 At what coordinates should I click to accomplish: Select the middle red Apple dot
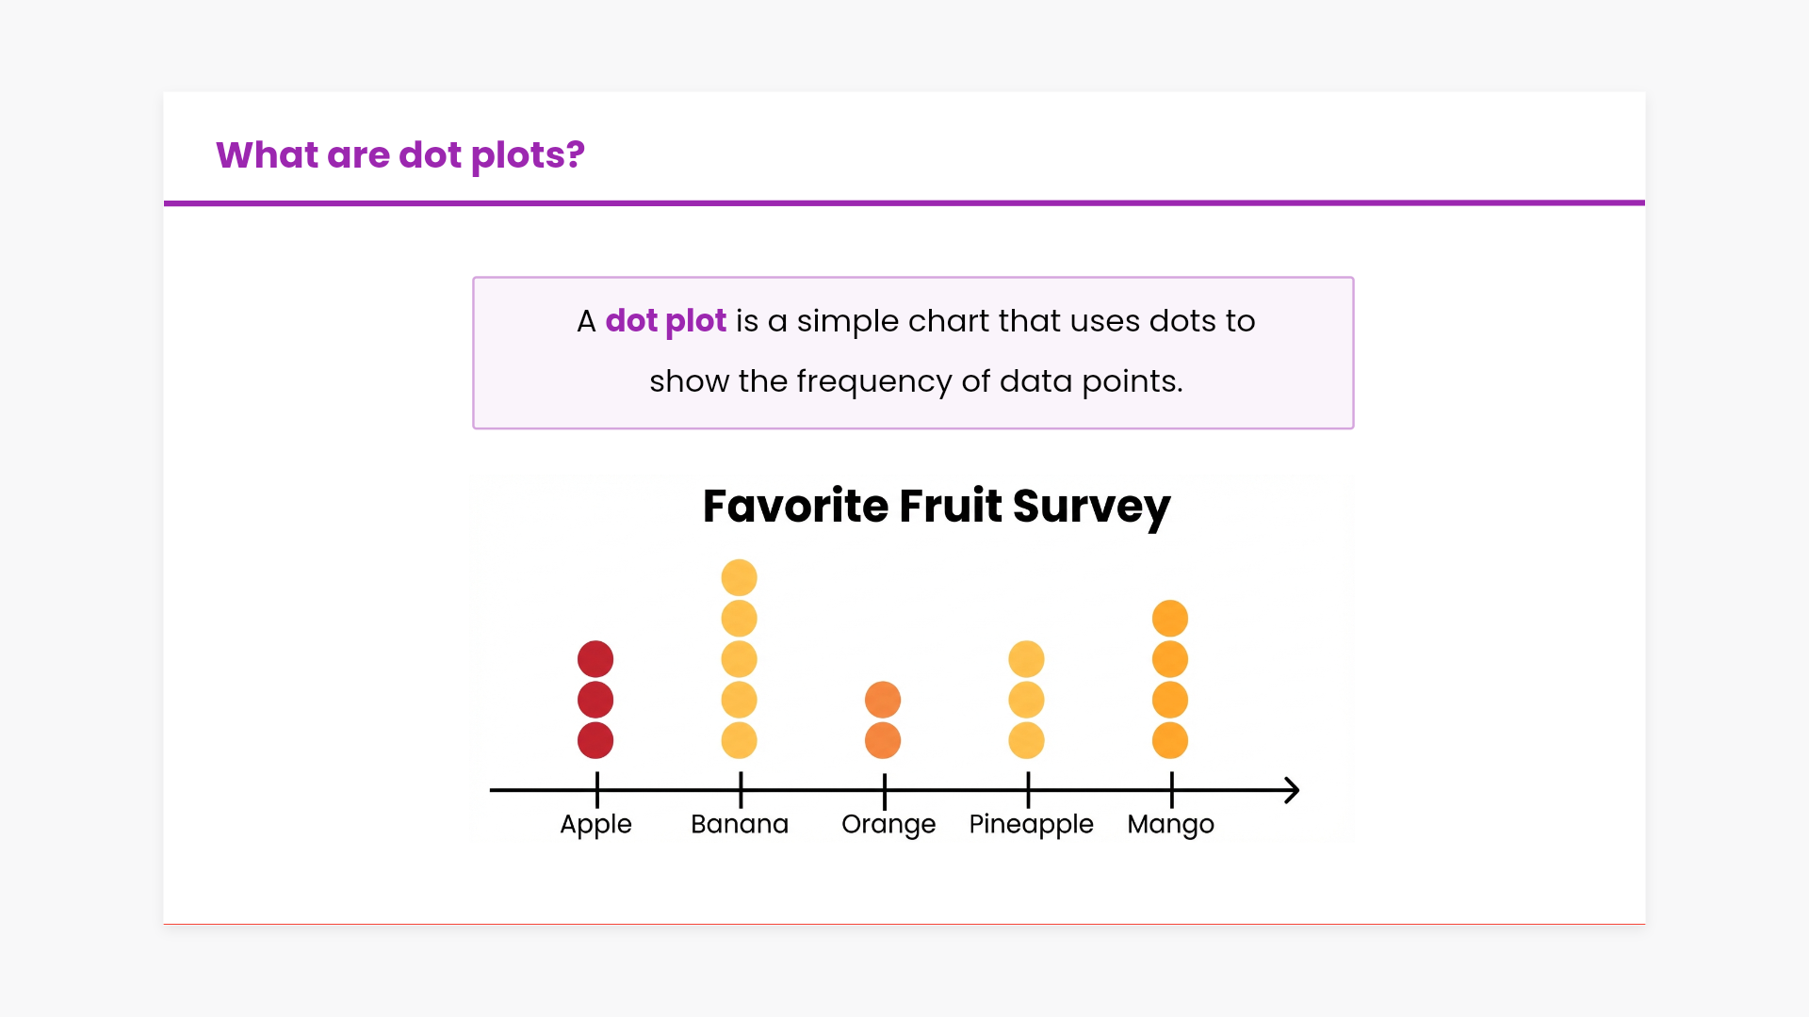tap(595, 700)
